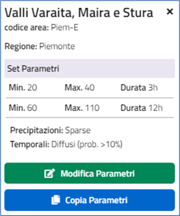Select the Precipitazioni Sparse line
The height and width of the screenshot is (216, 180).
click(50, 130)
